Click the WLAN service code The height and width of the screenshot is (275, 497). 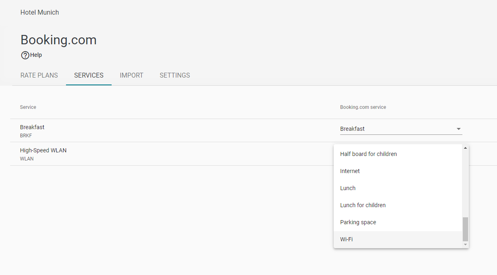[27, 159]
